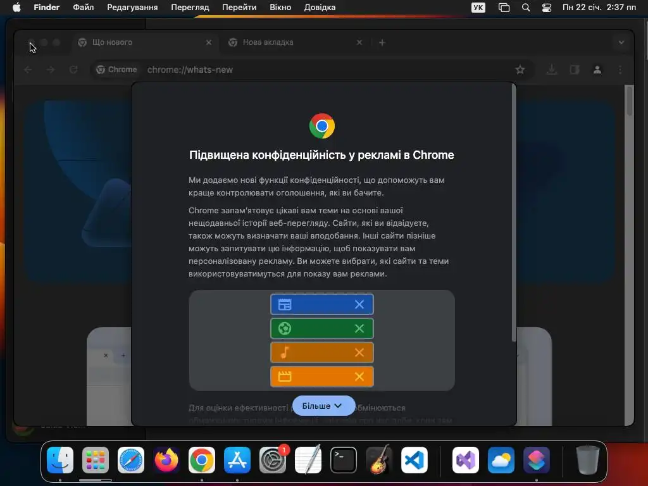Open the Файл menu

83,8
